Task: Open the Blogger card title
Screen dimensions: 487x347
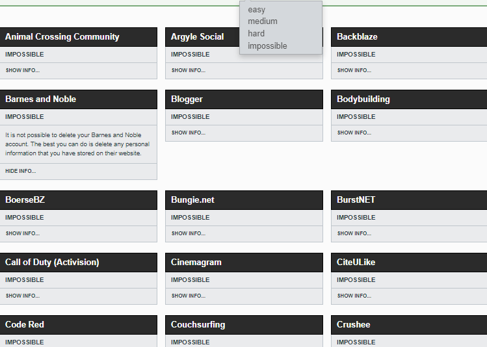Action: pos(187,99)
